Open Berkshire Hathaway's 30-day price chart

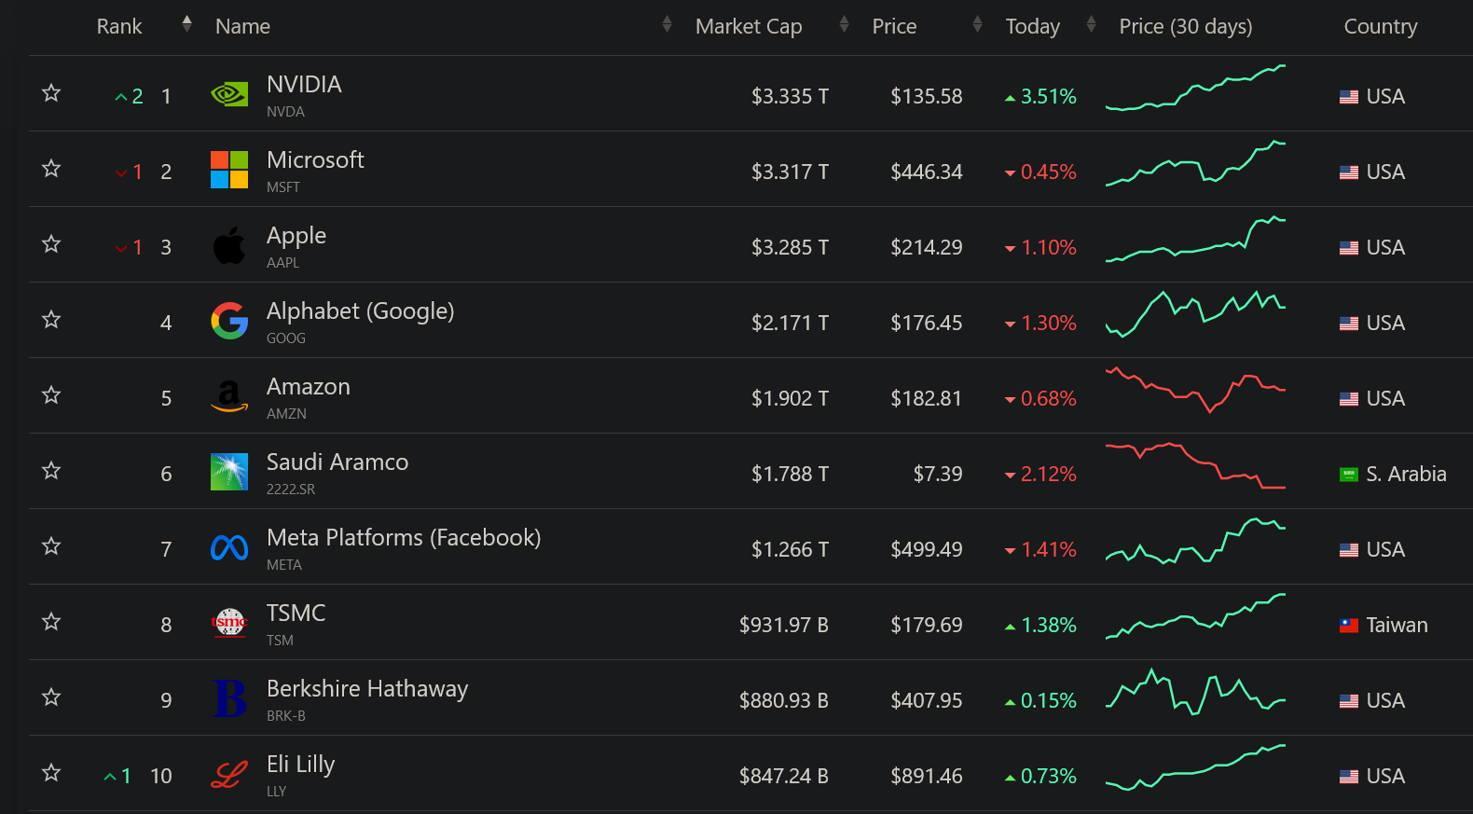1195,692
